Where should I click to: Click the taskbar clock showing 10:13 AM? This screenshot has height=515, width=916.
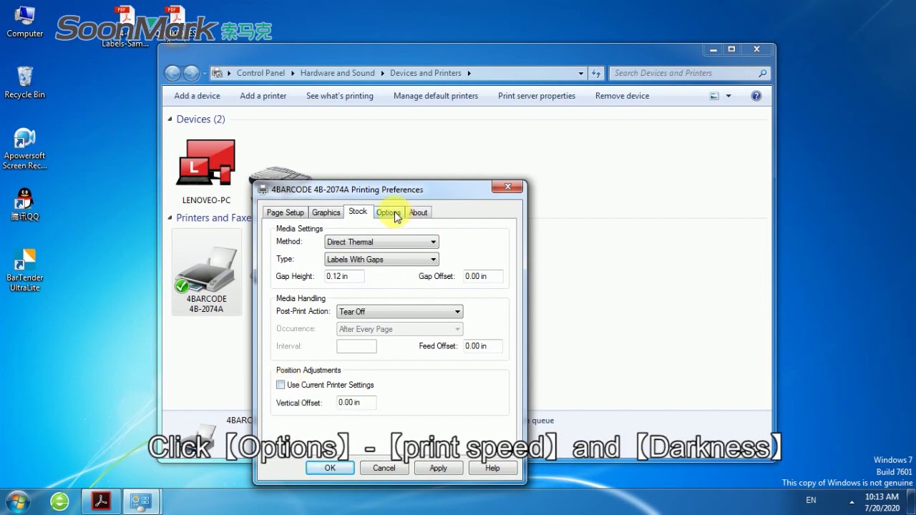[882, 501]
